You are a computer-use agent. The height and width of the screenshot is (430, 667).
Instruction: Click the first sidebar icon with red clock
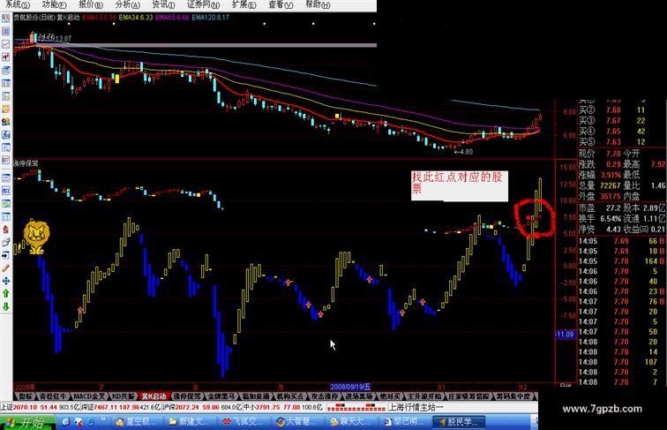5,19
